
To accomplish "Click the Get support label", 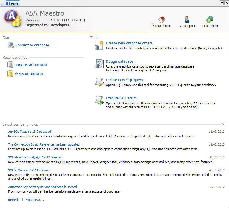I will pos(187,26).
